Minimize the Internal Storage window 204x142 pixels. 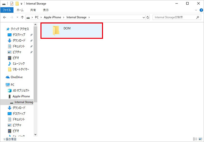[x=176, y=3]
